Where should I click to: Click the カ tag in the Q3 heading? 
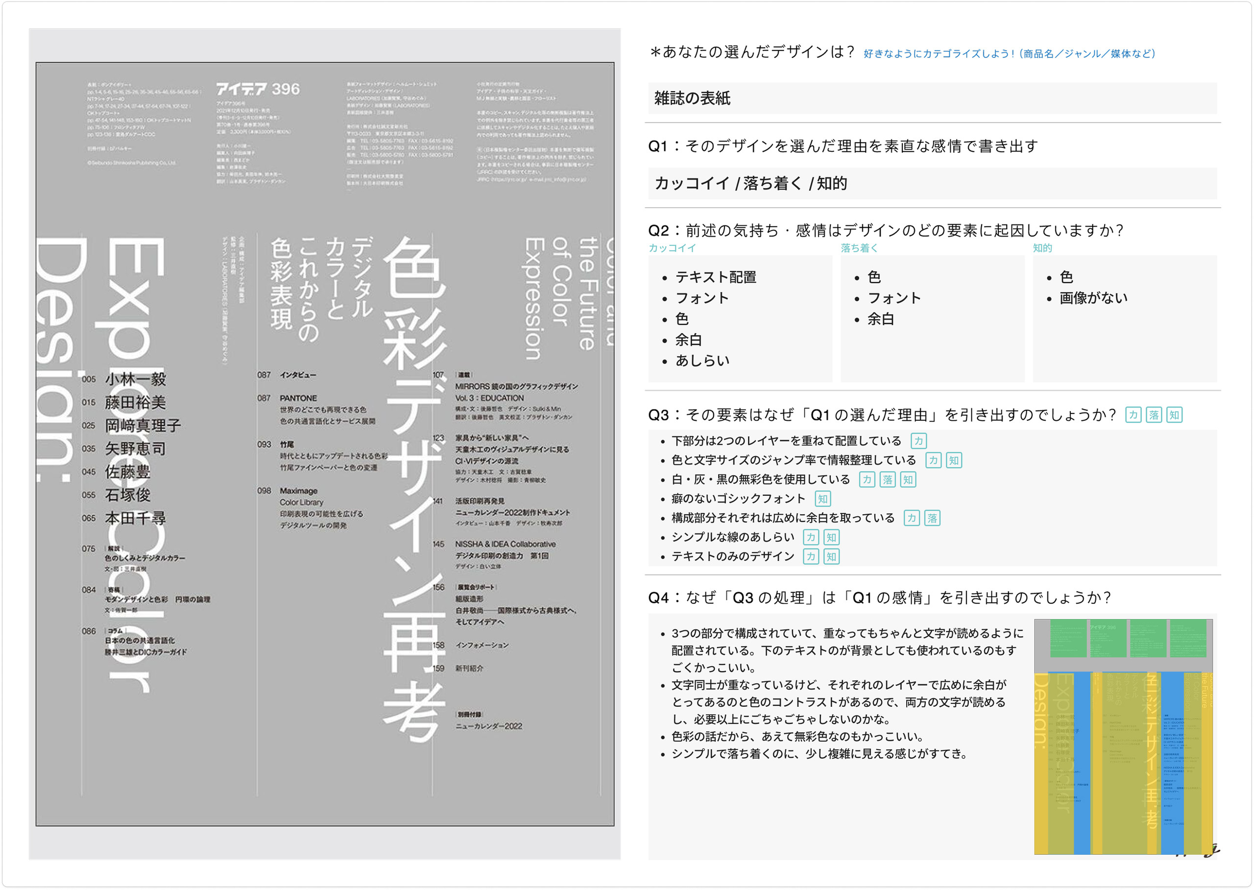tap(1133, 415)
